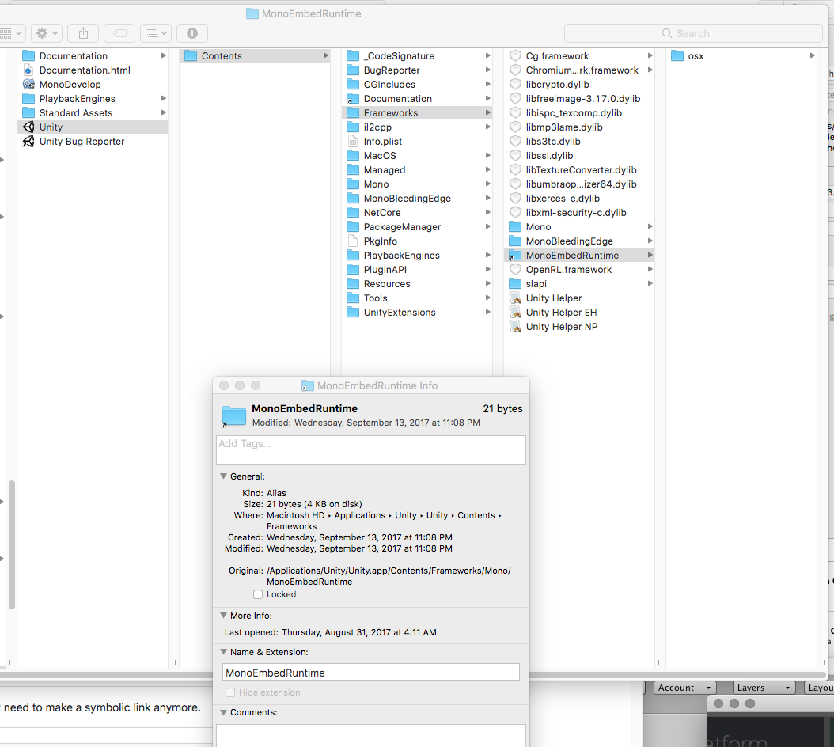Viewport: 834px width, 747px height.
Task: Click the Edit Tags toolbar button
Action: point(119,33)
